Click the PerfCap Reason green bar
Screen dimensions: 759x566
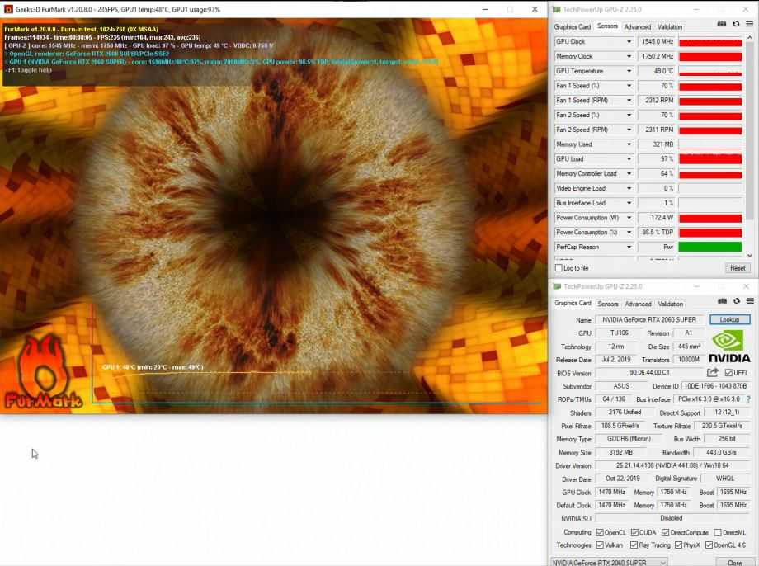pos(709,247)
